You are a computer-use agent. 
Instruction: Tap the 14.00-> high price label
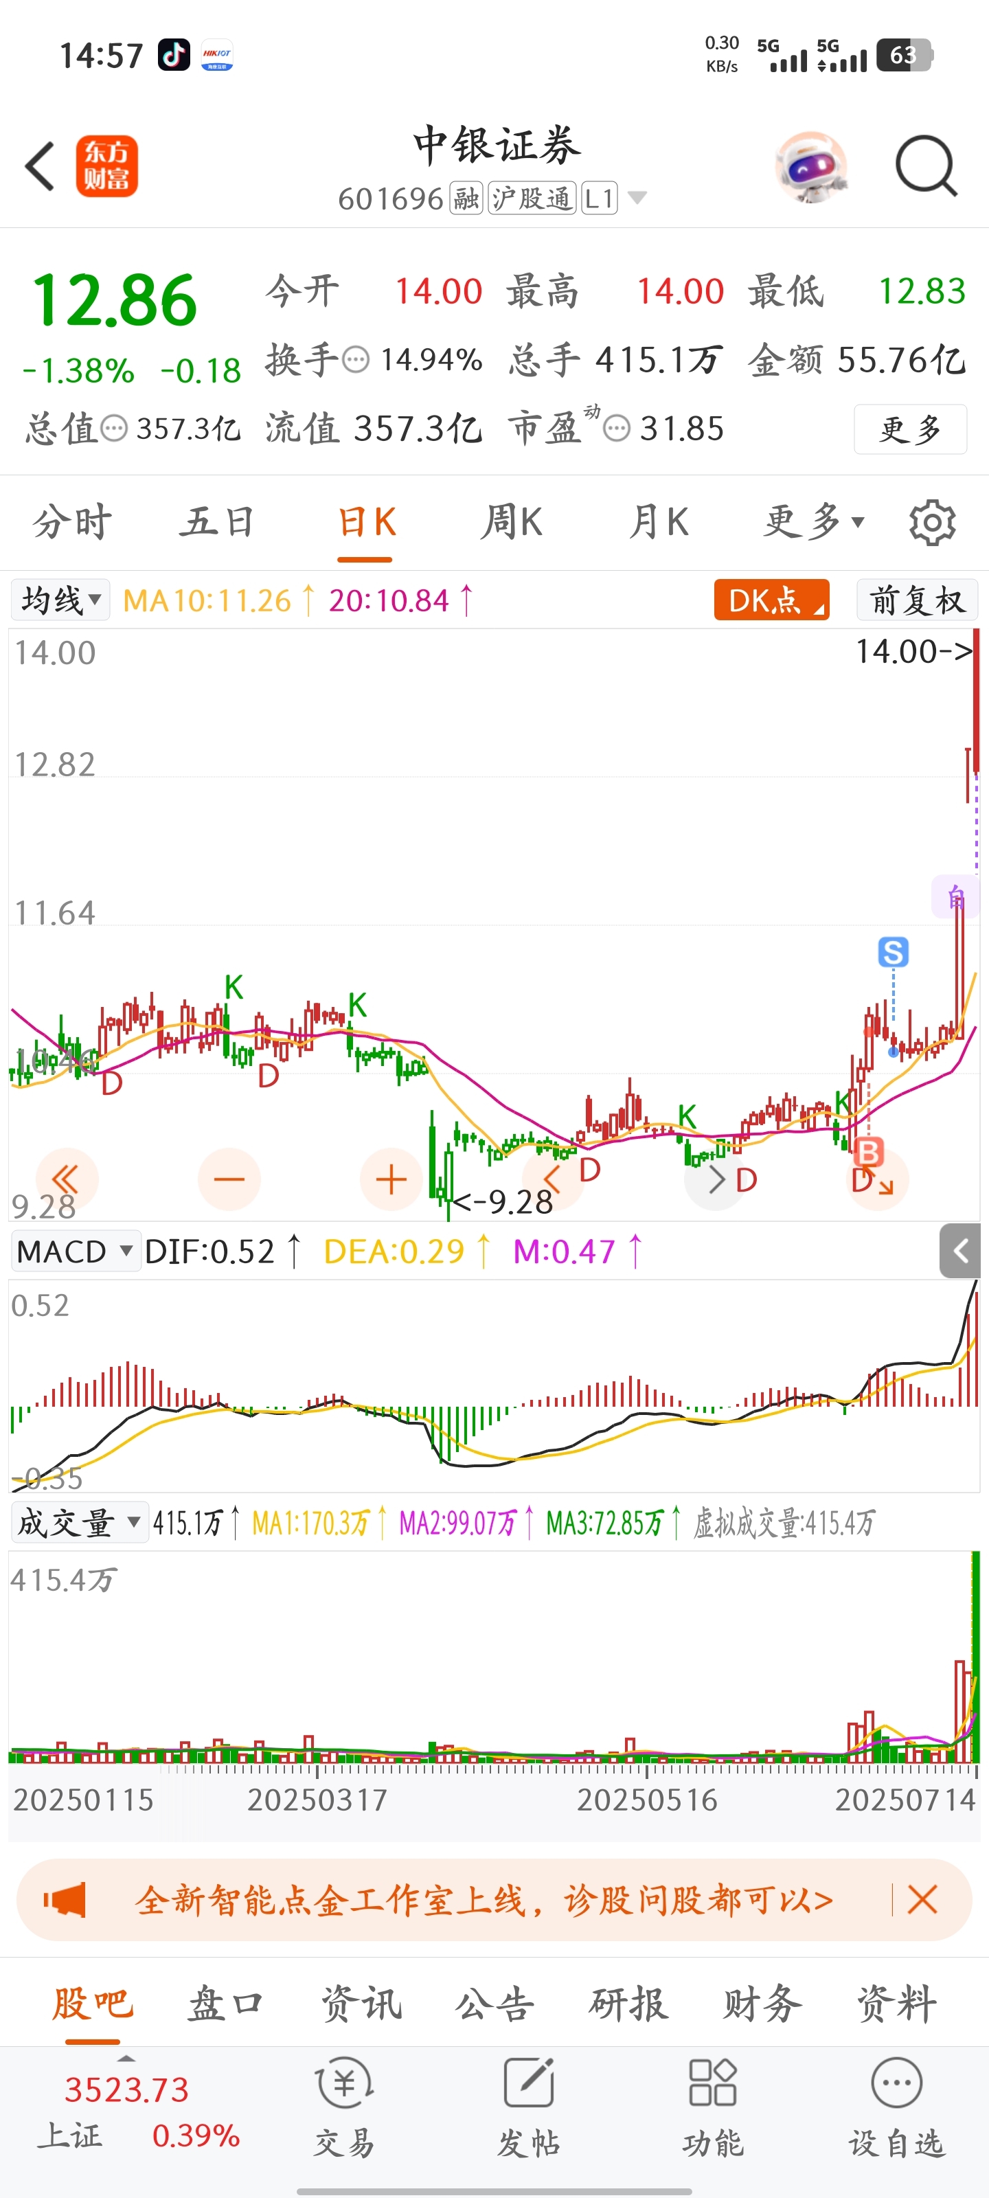(915, 652)
